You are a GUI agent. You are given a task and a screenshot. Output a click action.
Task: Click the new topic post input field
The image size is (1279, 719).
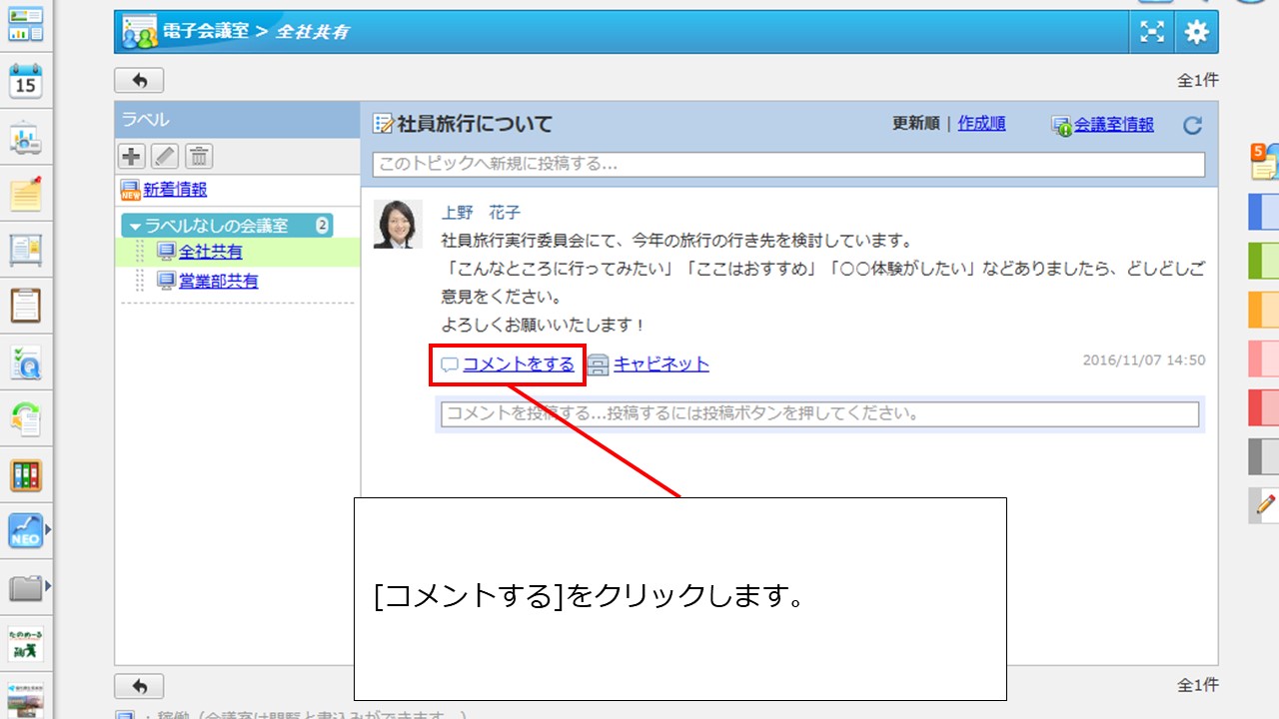(x=788, y=164)
